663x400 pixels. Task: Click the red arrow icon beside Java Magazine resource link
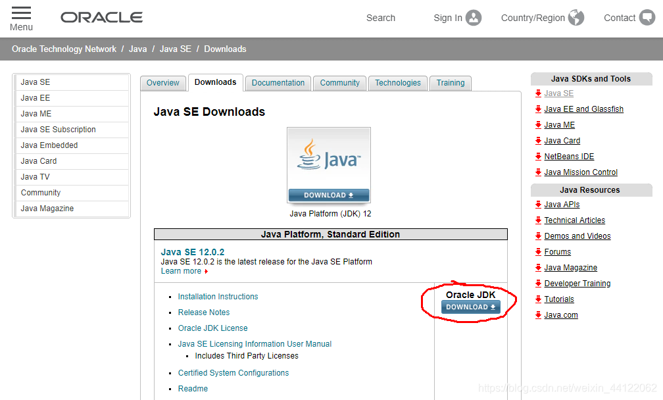tap(538, 268)
